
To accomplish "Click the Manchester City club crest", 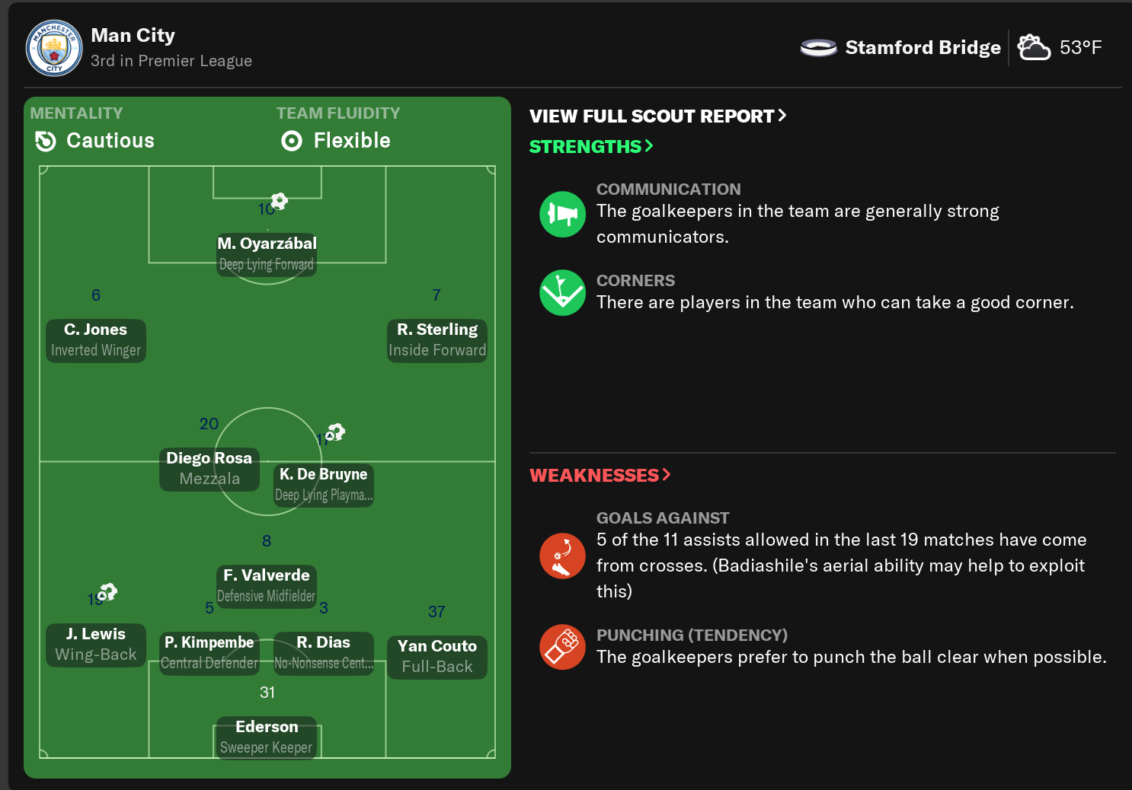I will (x=54, y=48).
